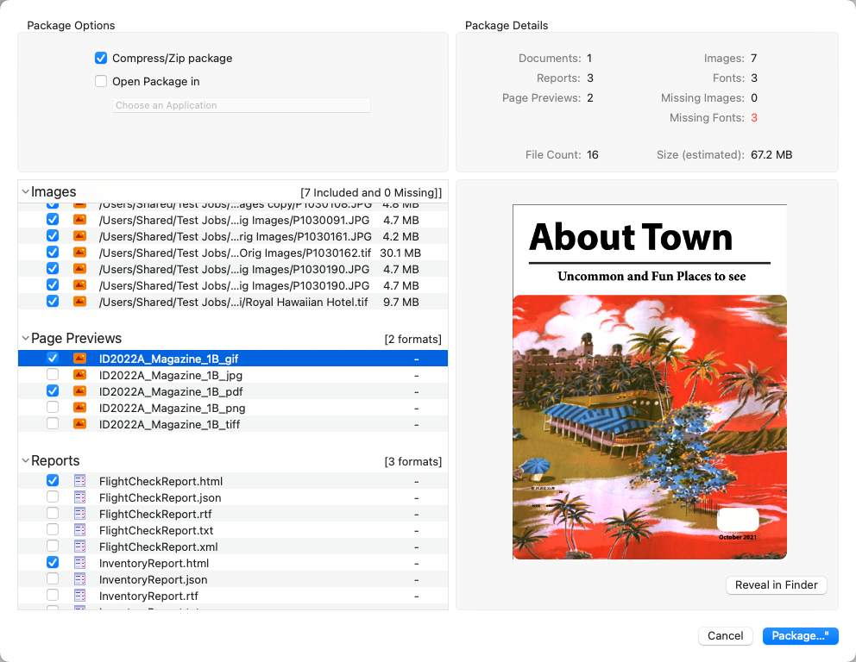Tick the ID2022A_Magazine_1B_png preview checkbox
Viewport: 856px width, 662px height.
pos(53,407)
